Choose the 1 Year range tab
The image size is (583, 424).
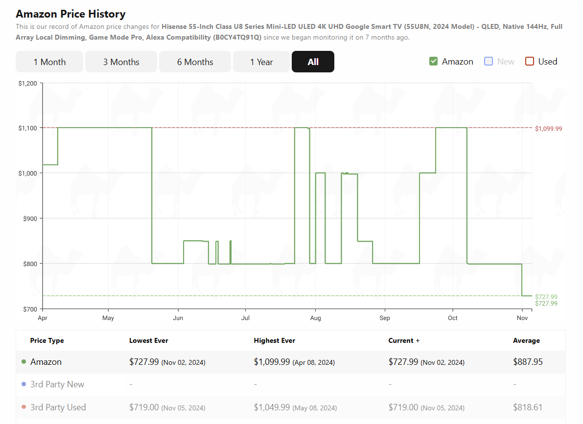(261, 62)
